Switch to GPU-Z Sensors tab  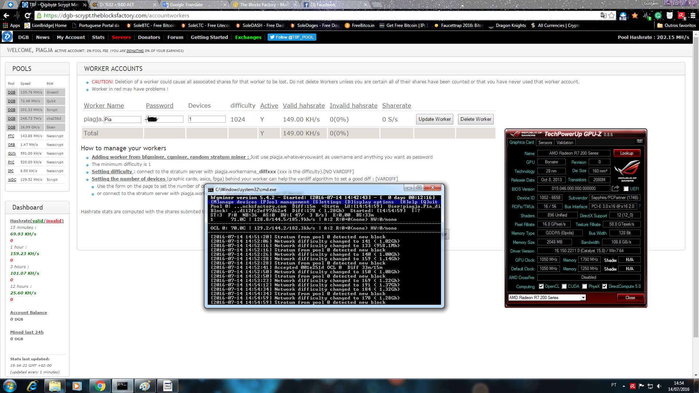point(545,143)
